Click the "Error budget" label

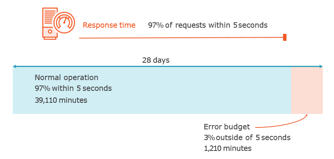tap(227, 127)
